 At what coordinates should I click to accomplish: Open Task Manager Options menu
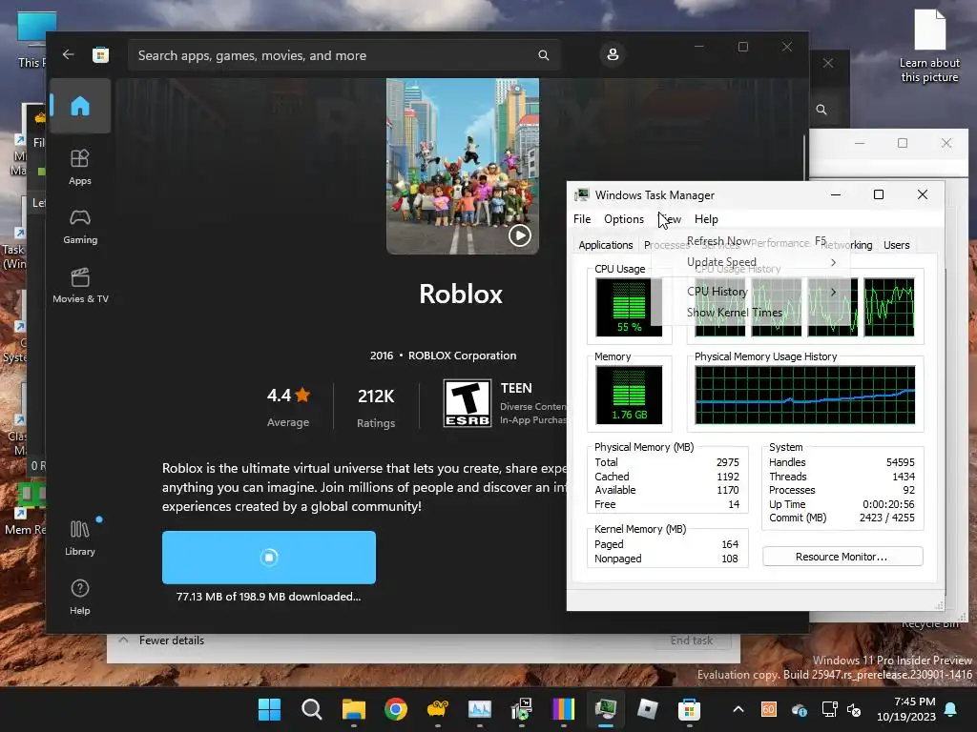click(x=624, y=219)
